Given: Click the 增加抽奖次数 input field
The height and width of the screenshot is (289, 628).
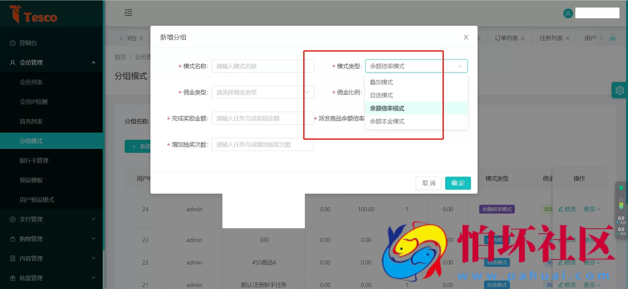Looking at the screenshot, I should [x=263, y=144].
